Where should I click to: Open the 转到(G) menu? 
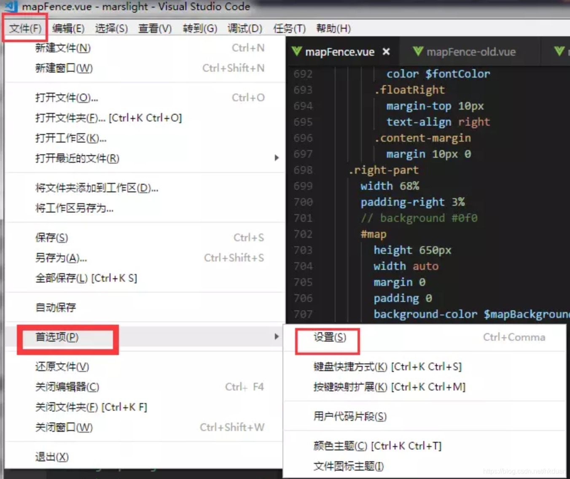coord(200,28)
